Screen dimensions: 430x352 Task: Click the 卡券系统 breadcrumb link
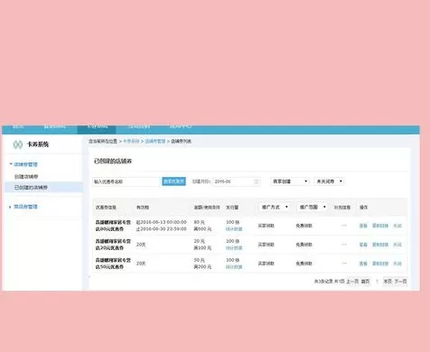click(131, 141)
